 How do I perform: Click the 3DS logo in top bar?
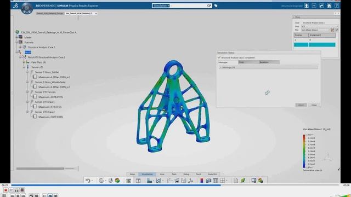point(15,5)
